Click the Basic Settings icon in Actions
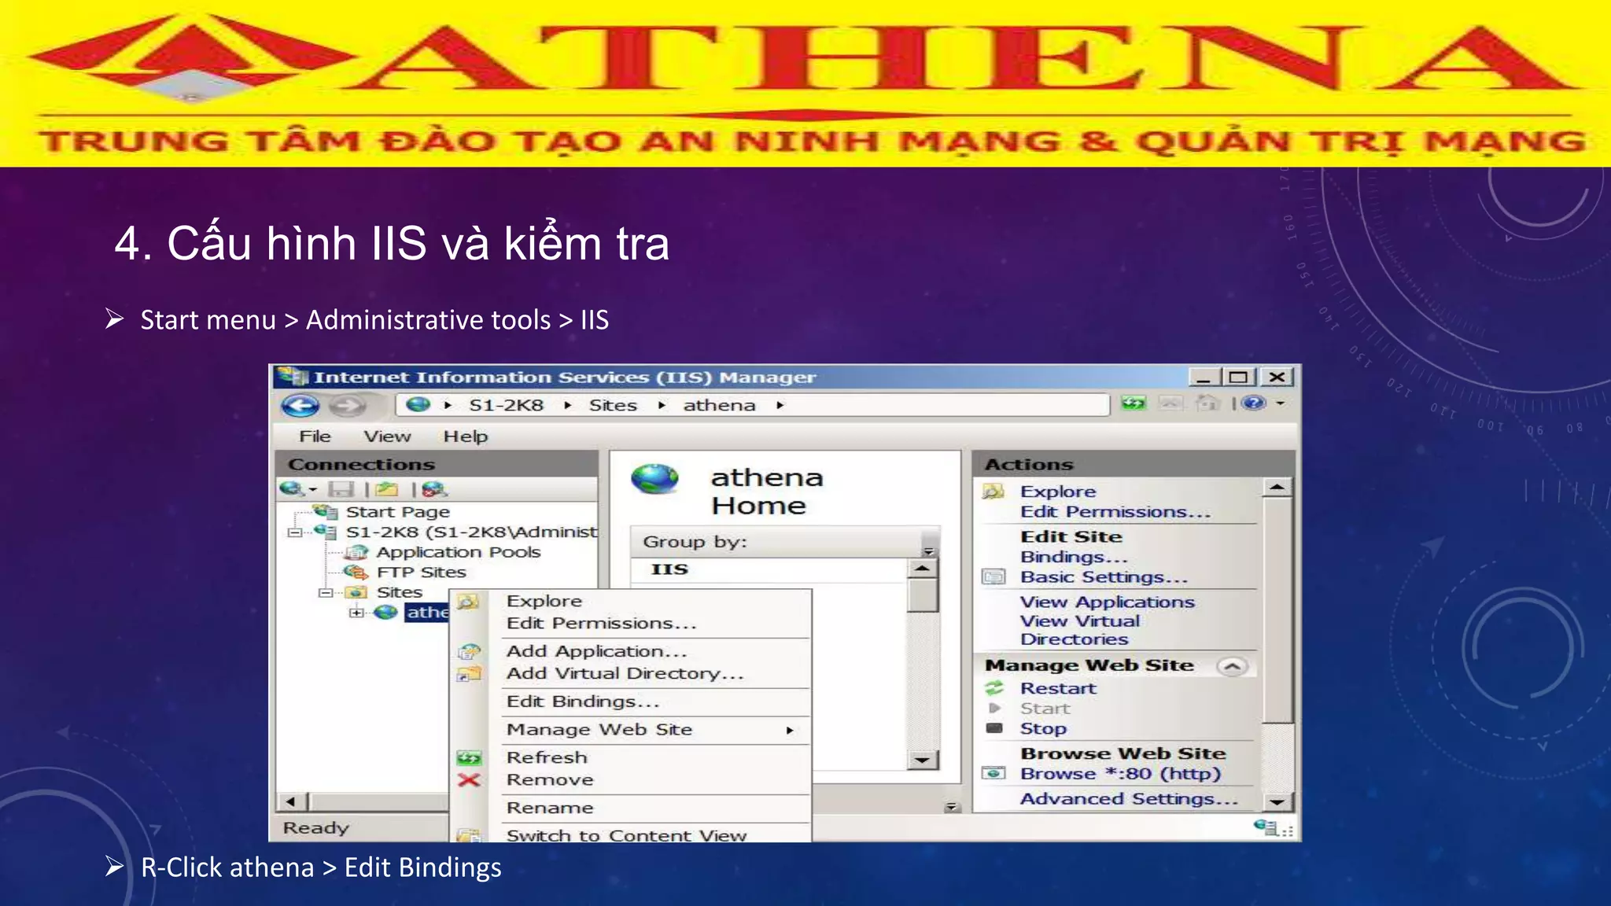 tap(994, 577)
